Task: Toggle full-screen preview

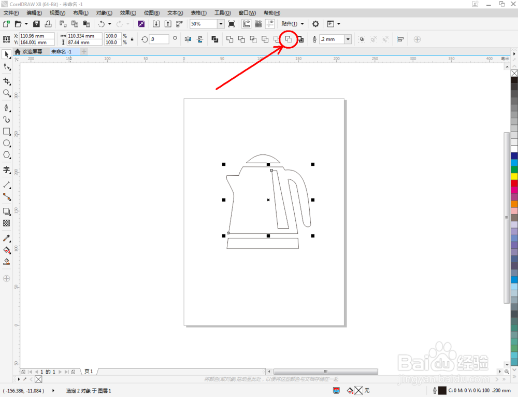Action: click(232, 24)
